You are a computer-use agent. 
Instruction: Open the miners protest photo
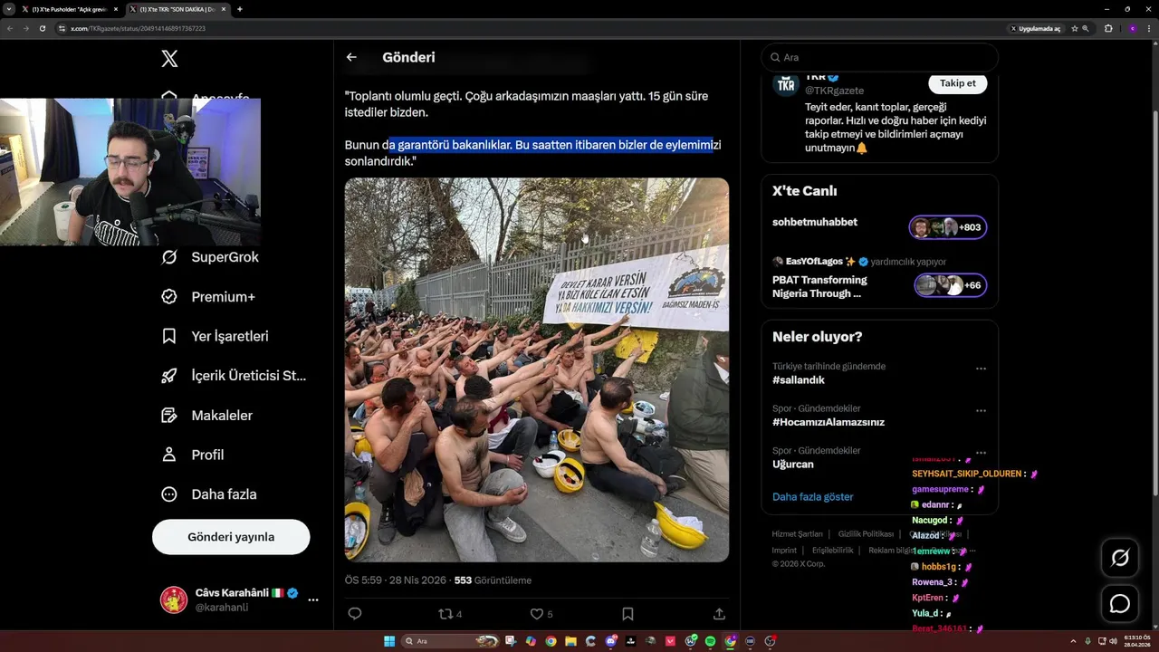tap(537, 369)
